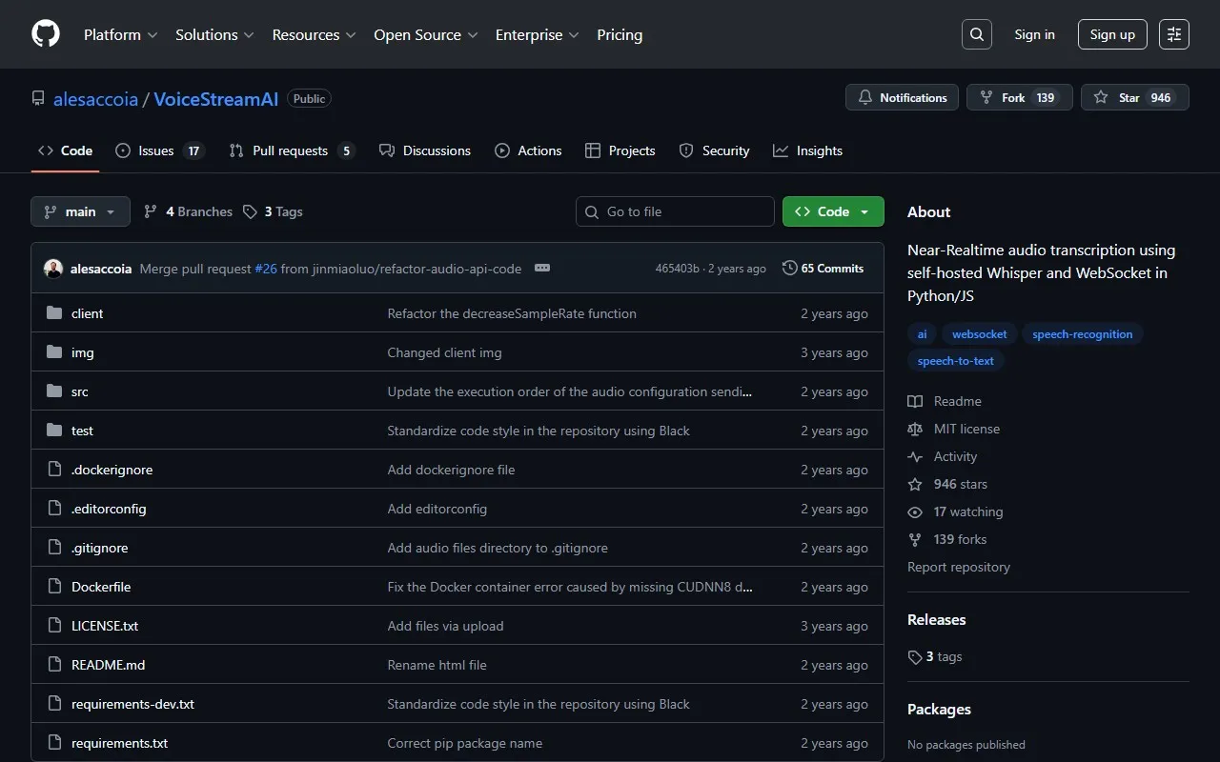Viewport: 1220px width, 762px height.
Task: Expand commit message ellipsis icon
Action: (x=542, y=269)
